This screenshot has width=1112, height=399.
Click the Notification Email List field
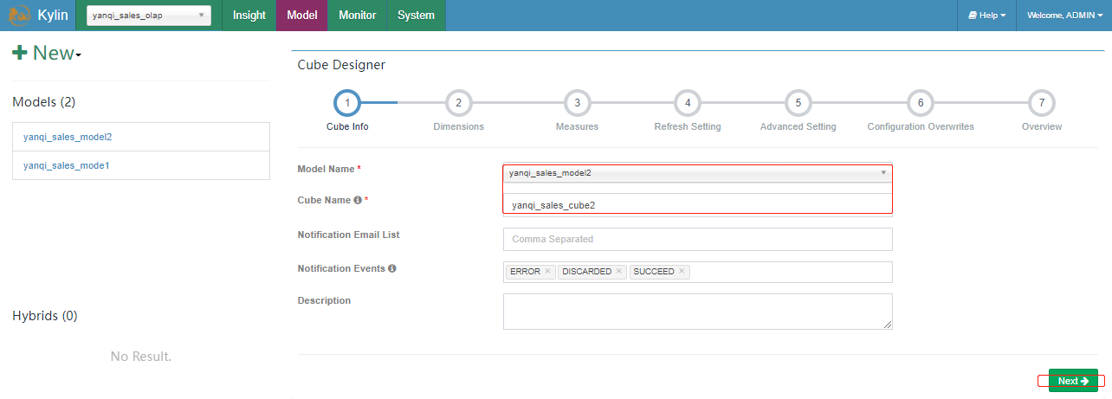(x=697, y=239)
